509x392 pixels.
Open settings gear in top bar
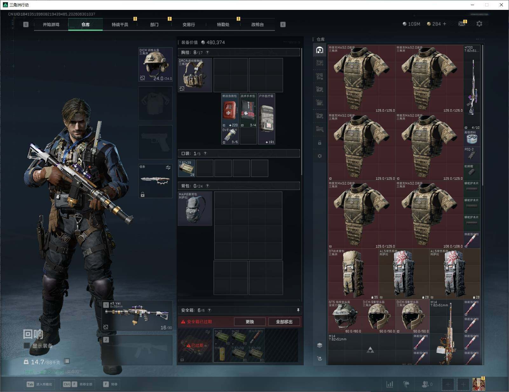(479, 24)
